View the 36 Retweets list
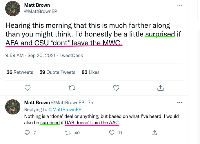Image resolution: width=200 pixels, height=144 pixels. [x=20, y=72]
